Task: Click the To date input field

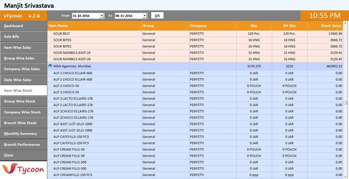Action: 129,16
